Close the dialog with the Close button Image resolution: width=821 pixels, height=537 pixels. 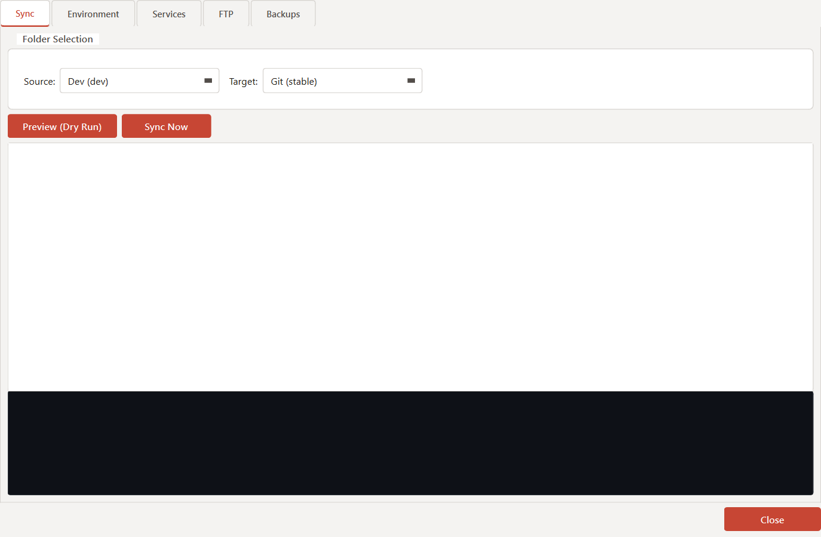point(771,519)
